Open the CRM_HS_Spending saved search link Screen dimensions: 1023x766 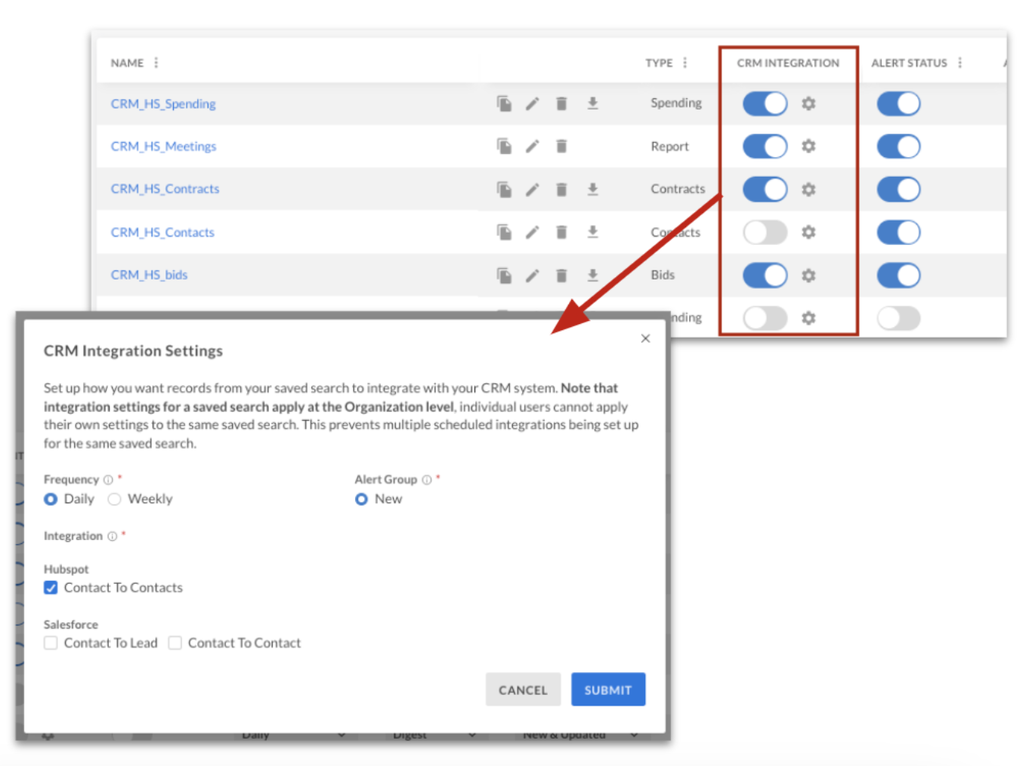tap(162, 103)
